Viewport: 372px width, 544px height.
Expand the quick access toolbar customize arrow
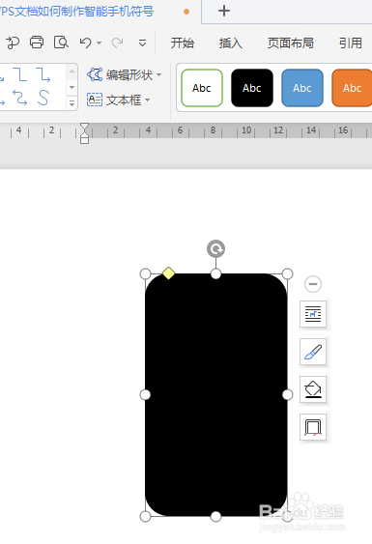coord(142,43)
